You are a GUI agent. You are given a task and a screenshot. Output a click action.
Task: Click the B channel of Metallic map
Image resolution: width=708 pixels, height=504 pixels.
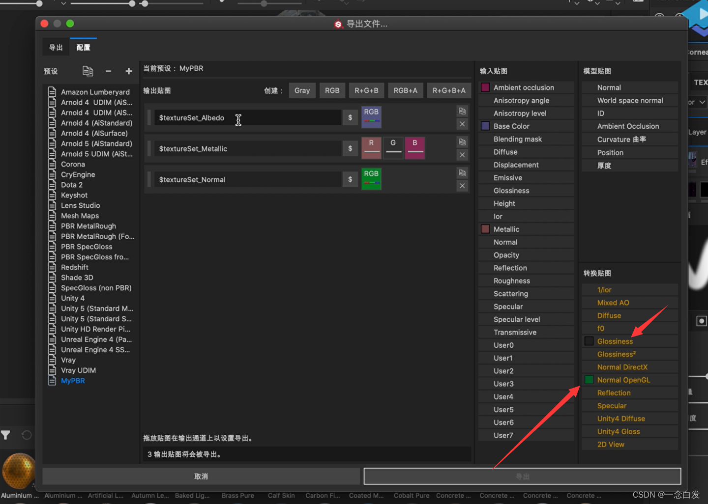click(x=414, y=148)
